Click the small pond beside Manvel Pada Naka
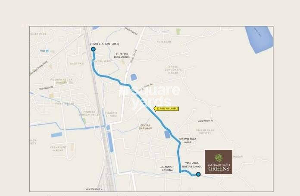 click(167, 134)
